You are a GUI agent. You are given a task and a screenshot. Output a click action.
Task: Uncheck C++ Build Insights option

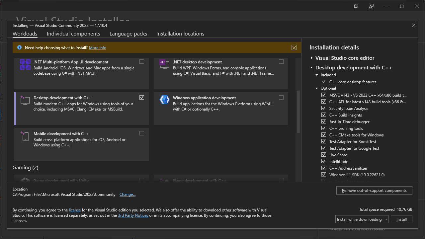pyautogui.click(x=324, y=115)
